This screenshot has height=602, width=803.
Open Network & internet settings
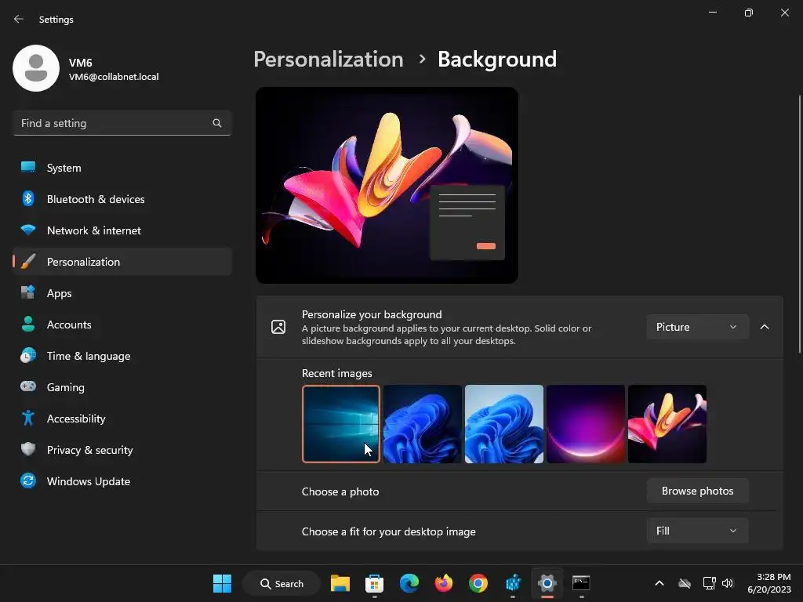pyautogui.click(x=122, y=230)
